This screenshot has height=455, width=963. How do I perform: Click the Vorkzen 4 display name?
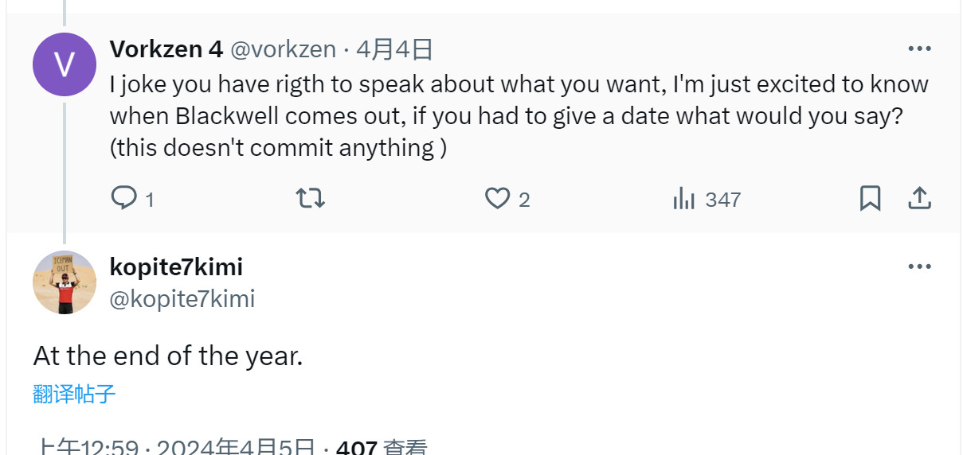tap(166, 49)
